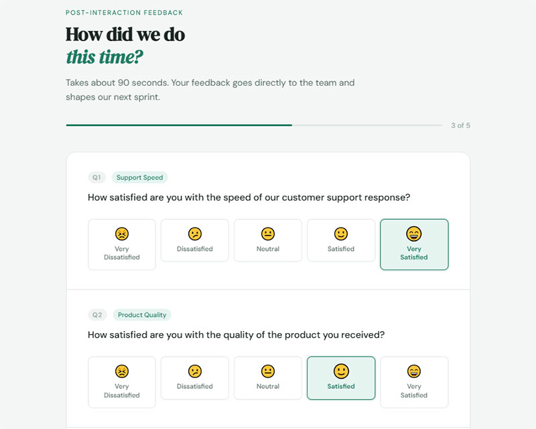Click the Product Quality category tag
The width and height of the screenshot is (536, 429).
pos(142,315)
